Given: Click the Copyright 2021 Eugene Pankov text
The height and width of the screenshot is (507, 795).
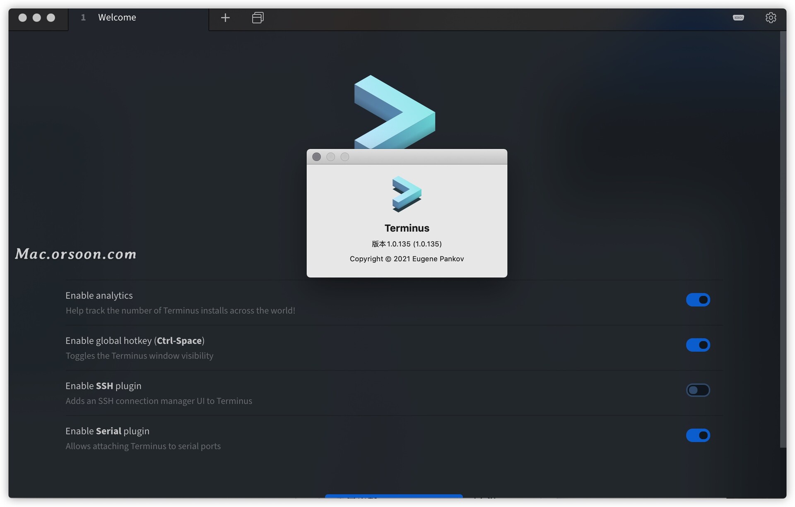Looking at the screenshot, I should pyautogui.click(x=407, y=259).
